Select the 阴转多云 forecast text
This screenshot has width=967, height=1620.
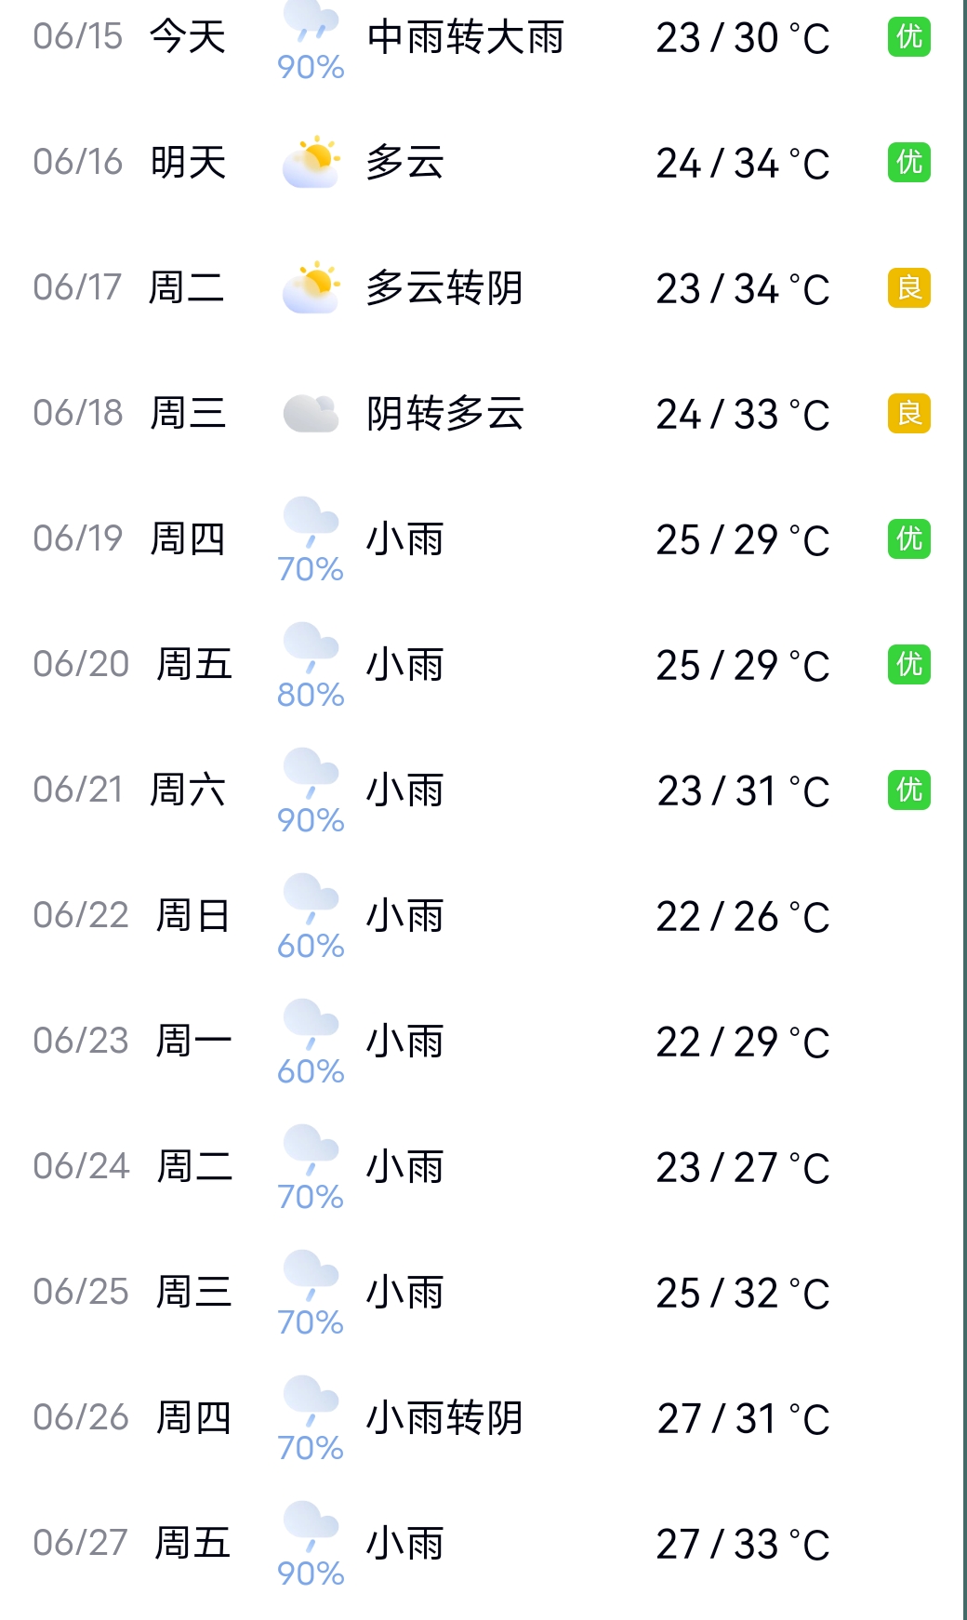pos(444,413)
